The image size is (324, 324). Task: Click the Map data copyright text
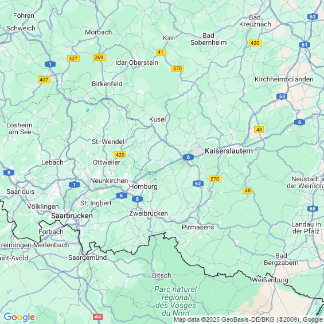click(248, 319)
